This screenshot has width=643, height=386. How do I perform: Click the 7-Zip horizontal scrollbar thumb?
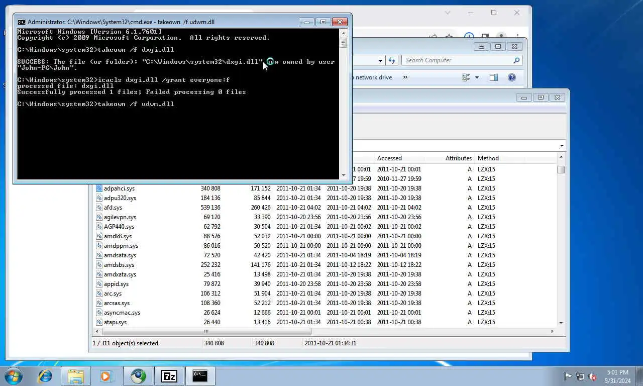pyautogui.click(x=206, y=331)
